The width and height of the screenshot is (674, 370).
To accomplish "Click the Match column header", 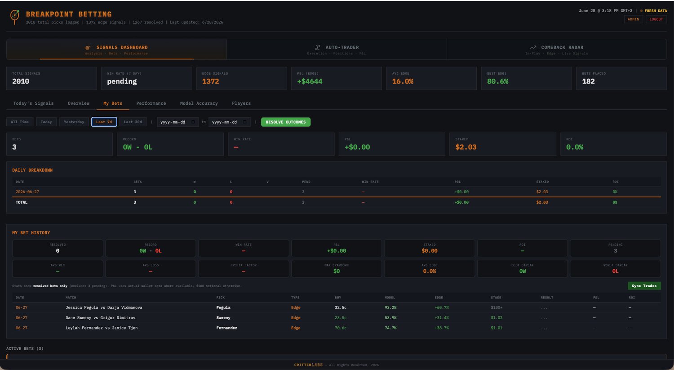I will coord(71,298).
